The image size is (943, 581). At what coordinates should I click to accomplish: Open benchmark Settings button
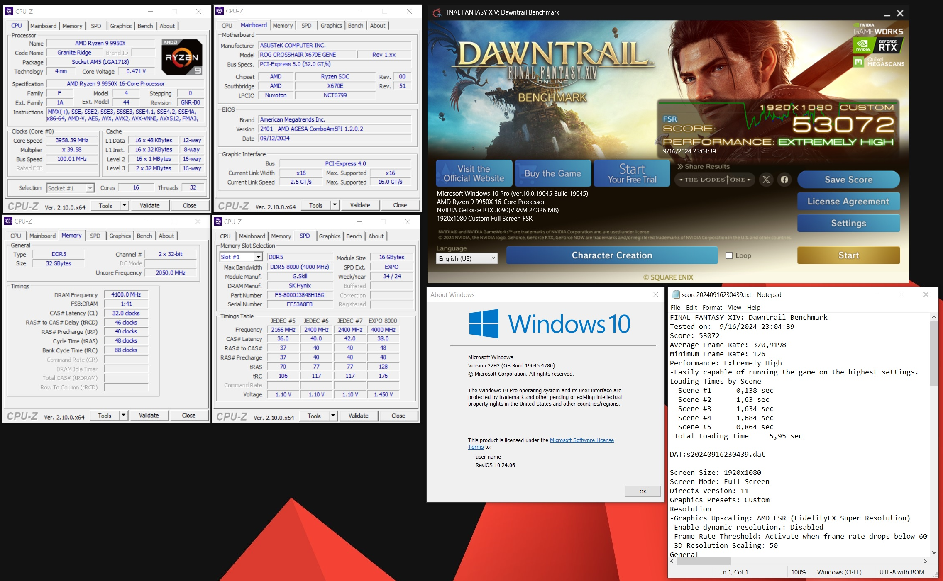coord(848,223)
